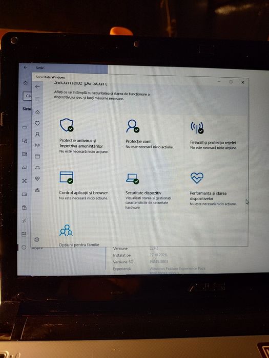The image size is (269, 358).
Task: Open Securitate dispozitiv laptop icon
Action: click(132, 178)
